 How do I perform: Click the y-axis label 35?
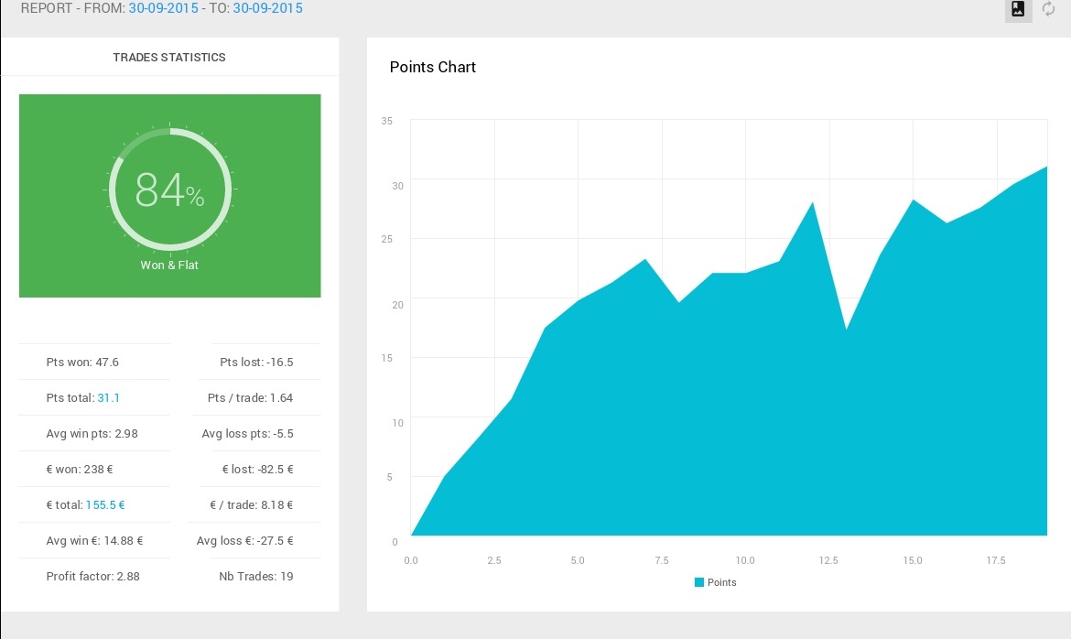click(387, 121)
